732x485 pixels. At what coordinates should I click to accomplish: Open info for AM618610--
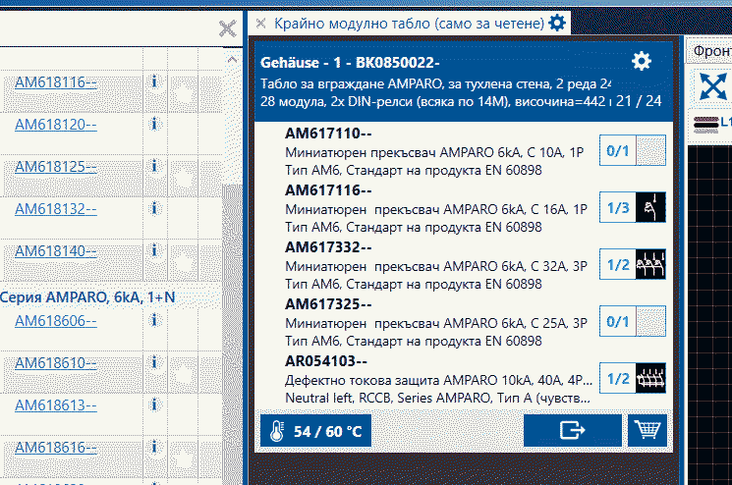(154, 362)
